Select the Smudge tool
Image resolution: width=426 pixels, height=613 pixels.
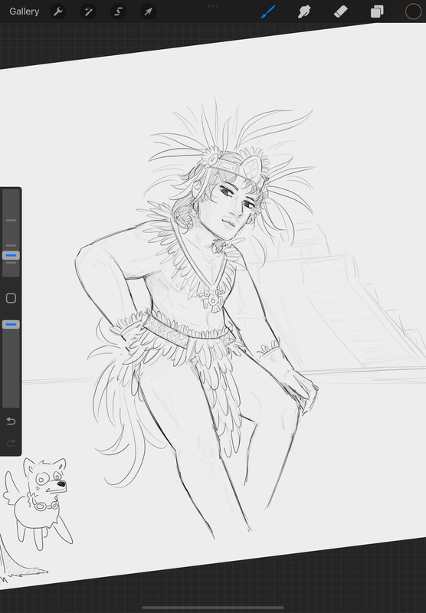[304, 11]
